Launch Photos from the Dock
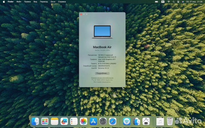 (83, 121)
